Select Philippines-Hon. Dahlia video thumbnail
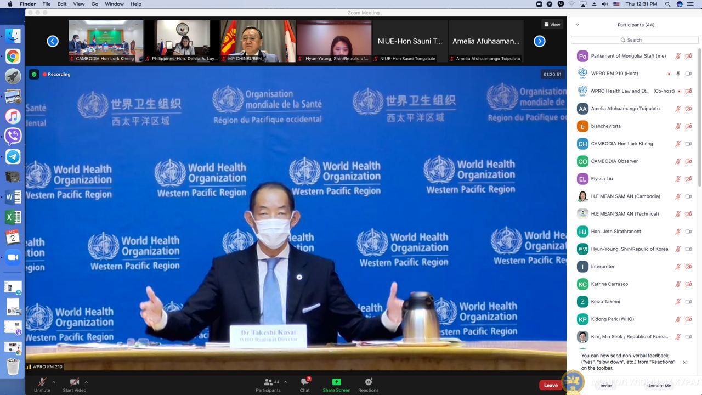 pos(182,41)
